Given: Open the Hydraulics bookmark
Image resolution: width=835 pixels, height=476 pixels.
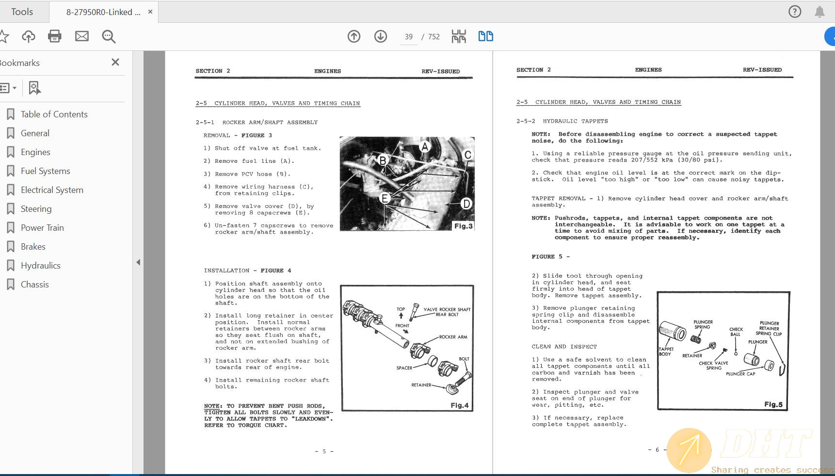Looking at the screenshot, I should point(41,266).
